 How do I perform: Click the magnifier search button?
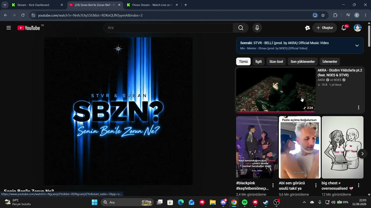[241, 28]
